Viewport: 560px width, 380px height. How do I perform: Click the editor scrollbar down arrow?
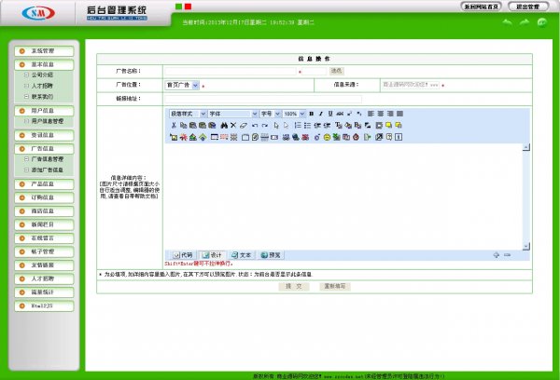[x=525, y=246]
